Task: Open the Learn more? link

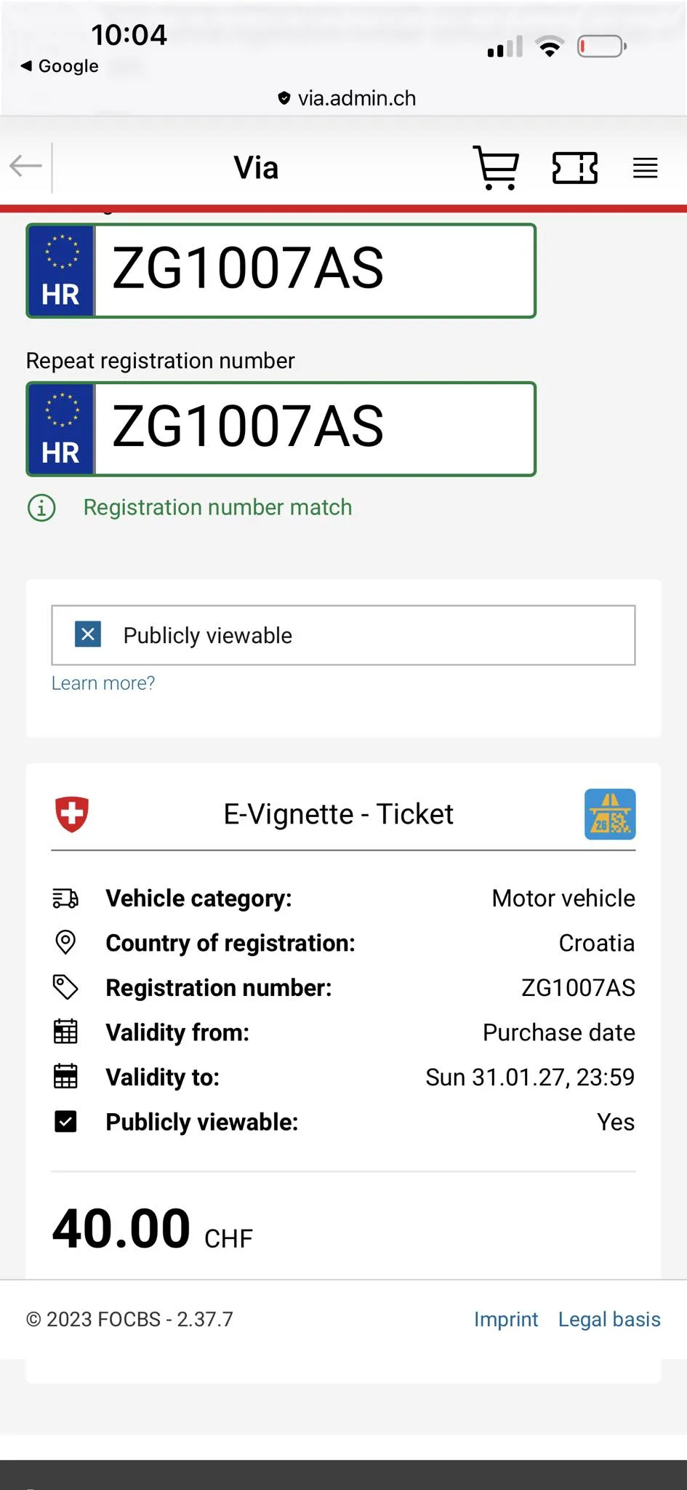Action: [103, 683]
